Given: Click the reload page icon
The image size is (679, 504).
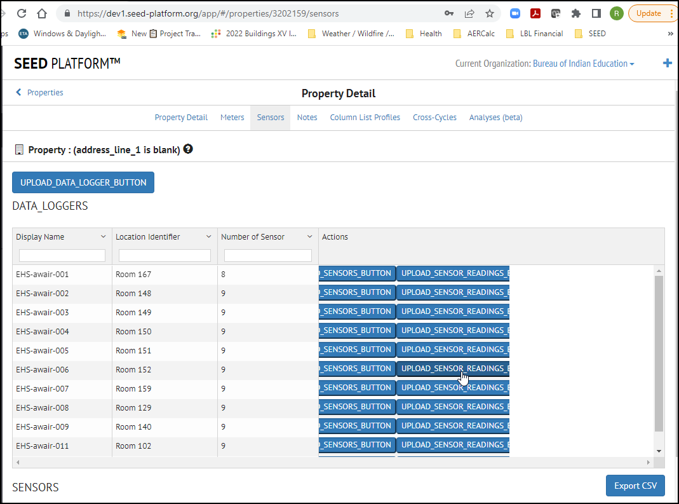Looking at the screenshot, I should pyautogui.click(x=23, y=13).
